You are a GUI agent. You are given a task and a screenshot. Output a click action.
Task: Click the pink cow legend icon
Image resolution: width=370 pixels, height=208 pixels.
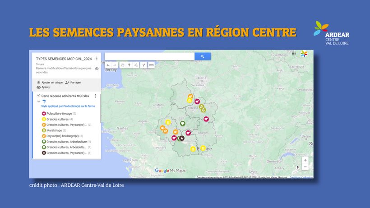44,114
